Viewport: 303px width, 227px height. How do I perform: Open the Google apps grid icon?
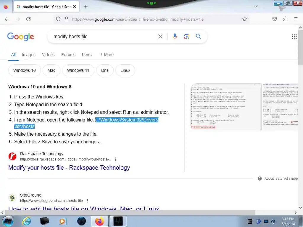pos(294,36)
